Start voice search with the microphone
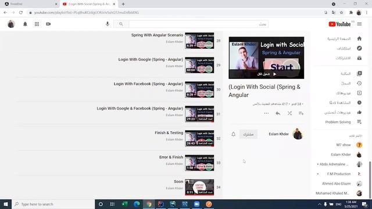372x209 pixels. click(108, 24)
